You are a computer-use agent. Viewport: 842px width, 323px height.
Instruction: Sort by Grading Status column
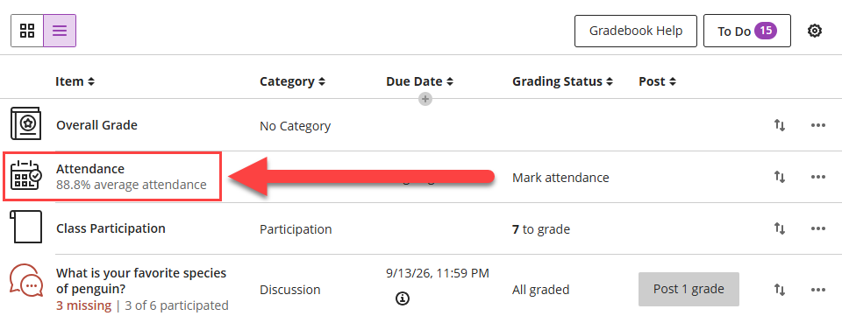click(x=563, y=81)
